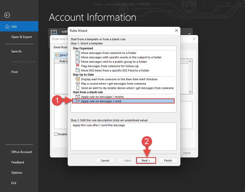This screenshot has width=245, height=192.
Task: Close the Rules Wizard dialog
Action: (x=176, y=30)
